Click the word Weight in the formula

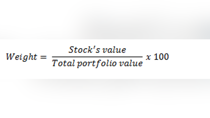(21, 57)
